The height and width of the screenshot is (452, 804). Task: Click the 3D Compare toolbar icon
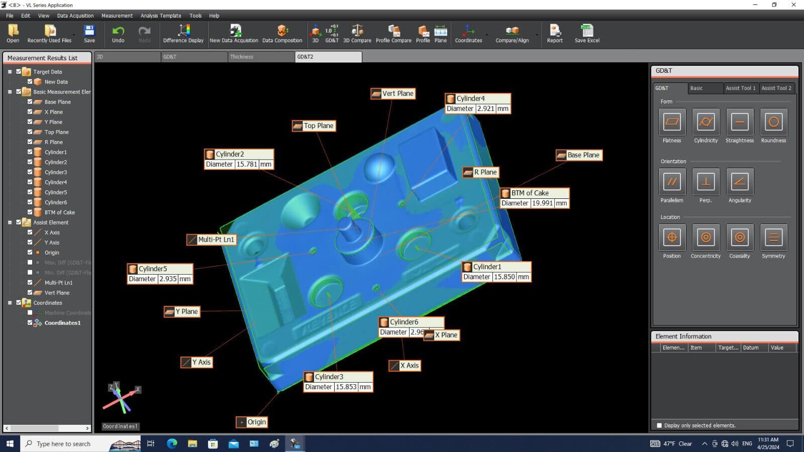[357, 34]
